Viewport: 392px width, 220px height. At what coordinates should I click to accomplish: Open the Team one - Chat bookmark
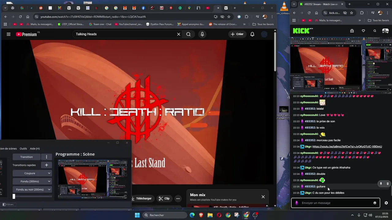pyautogui.click(x=100, y=24)
